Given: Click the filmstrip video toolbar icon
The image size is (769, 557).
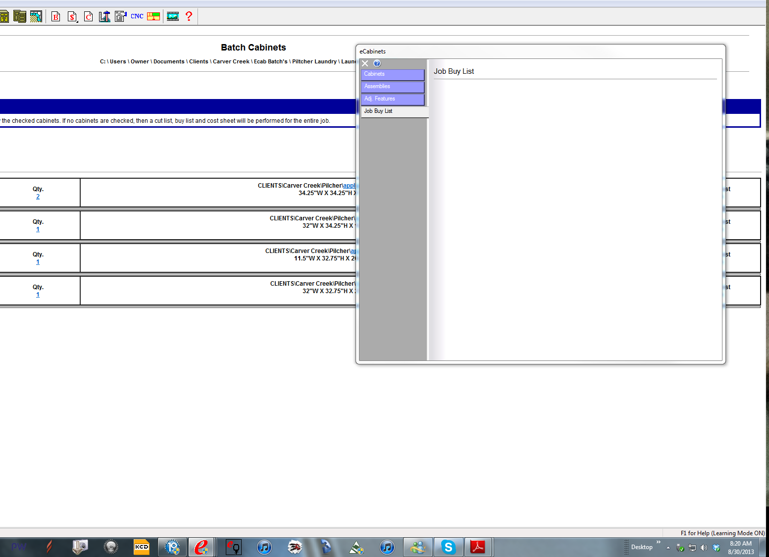Looking at the screenshot, I should click(173, 17).
